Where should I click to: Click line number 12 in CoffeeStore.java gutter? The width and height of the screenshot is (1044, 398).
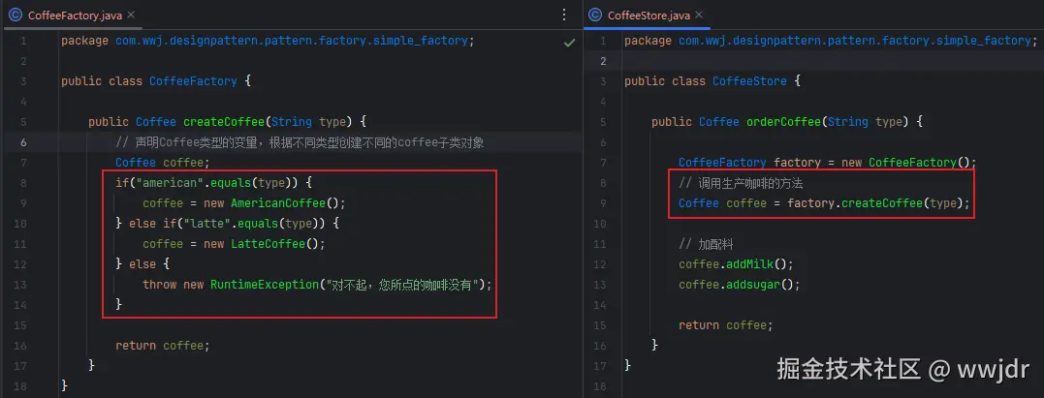(x=602, y=264)
